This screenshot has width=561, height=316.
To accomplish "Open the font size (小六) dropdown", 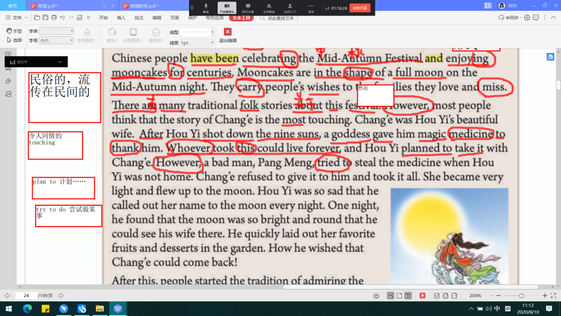I will click(57, 41).
